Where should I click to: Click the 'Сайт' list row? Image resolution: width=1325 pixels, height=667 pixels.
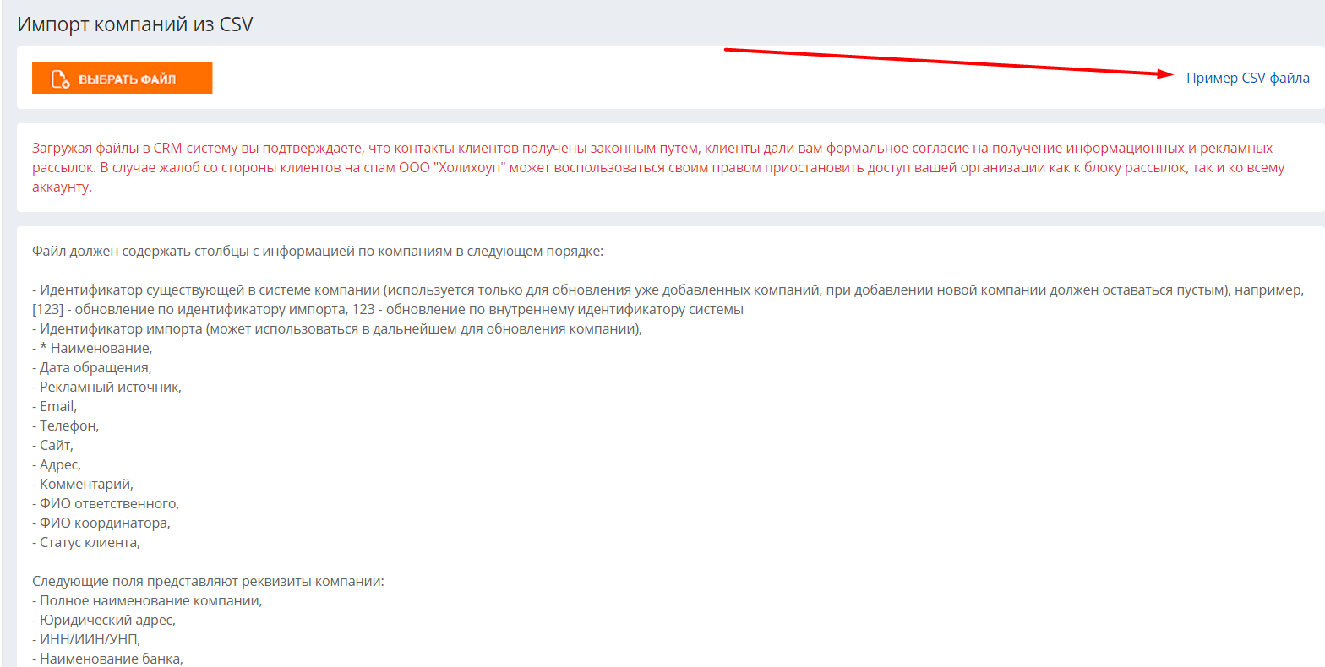click(x=53, y=445)
